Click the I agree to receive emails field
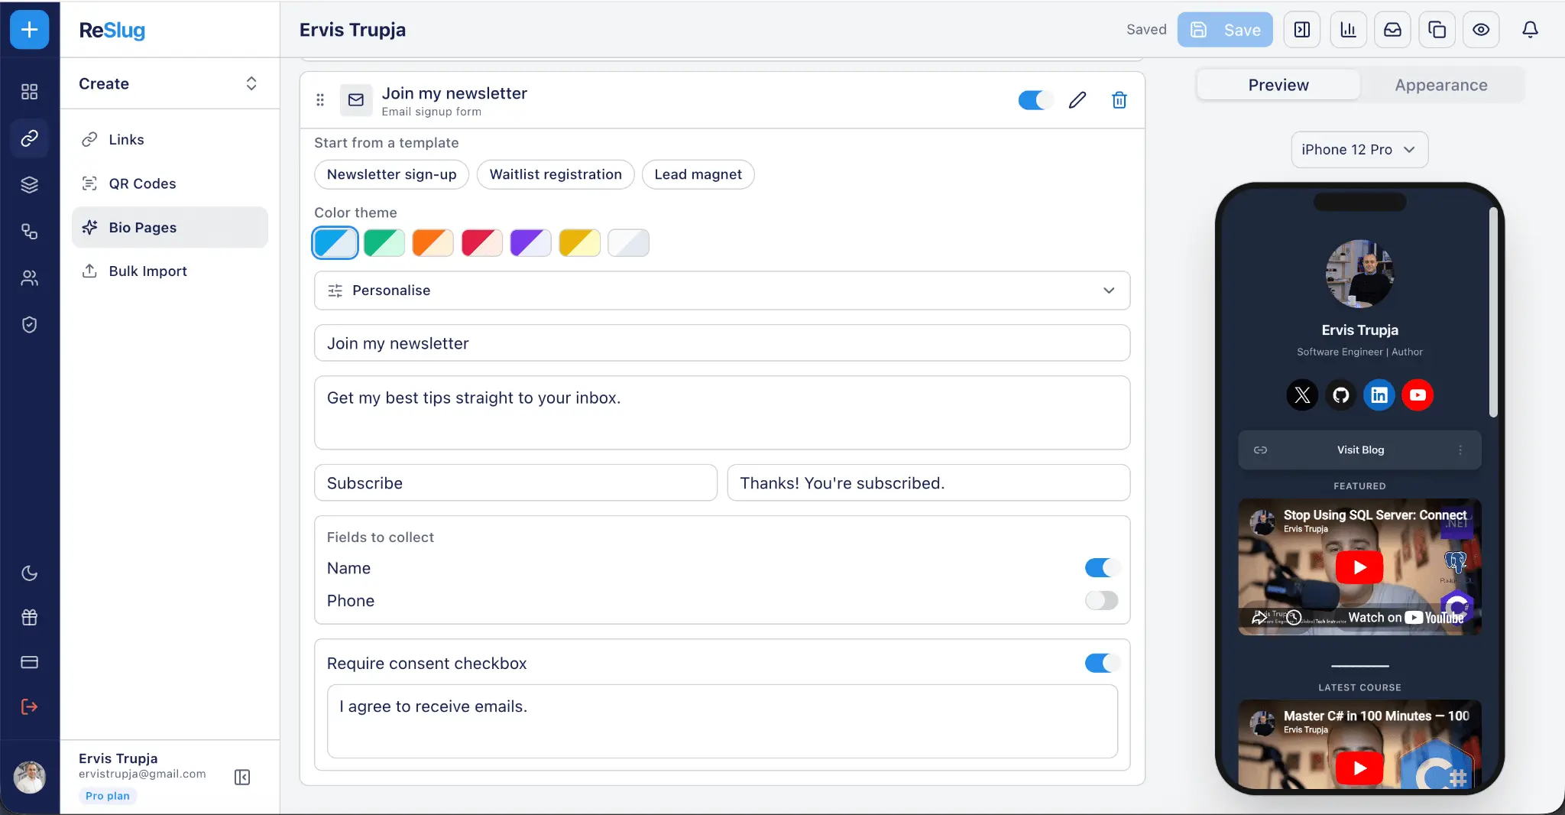The height and width of the screenshot is (815, 1565). point(722,722)
